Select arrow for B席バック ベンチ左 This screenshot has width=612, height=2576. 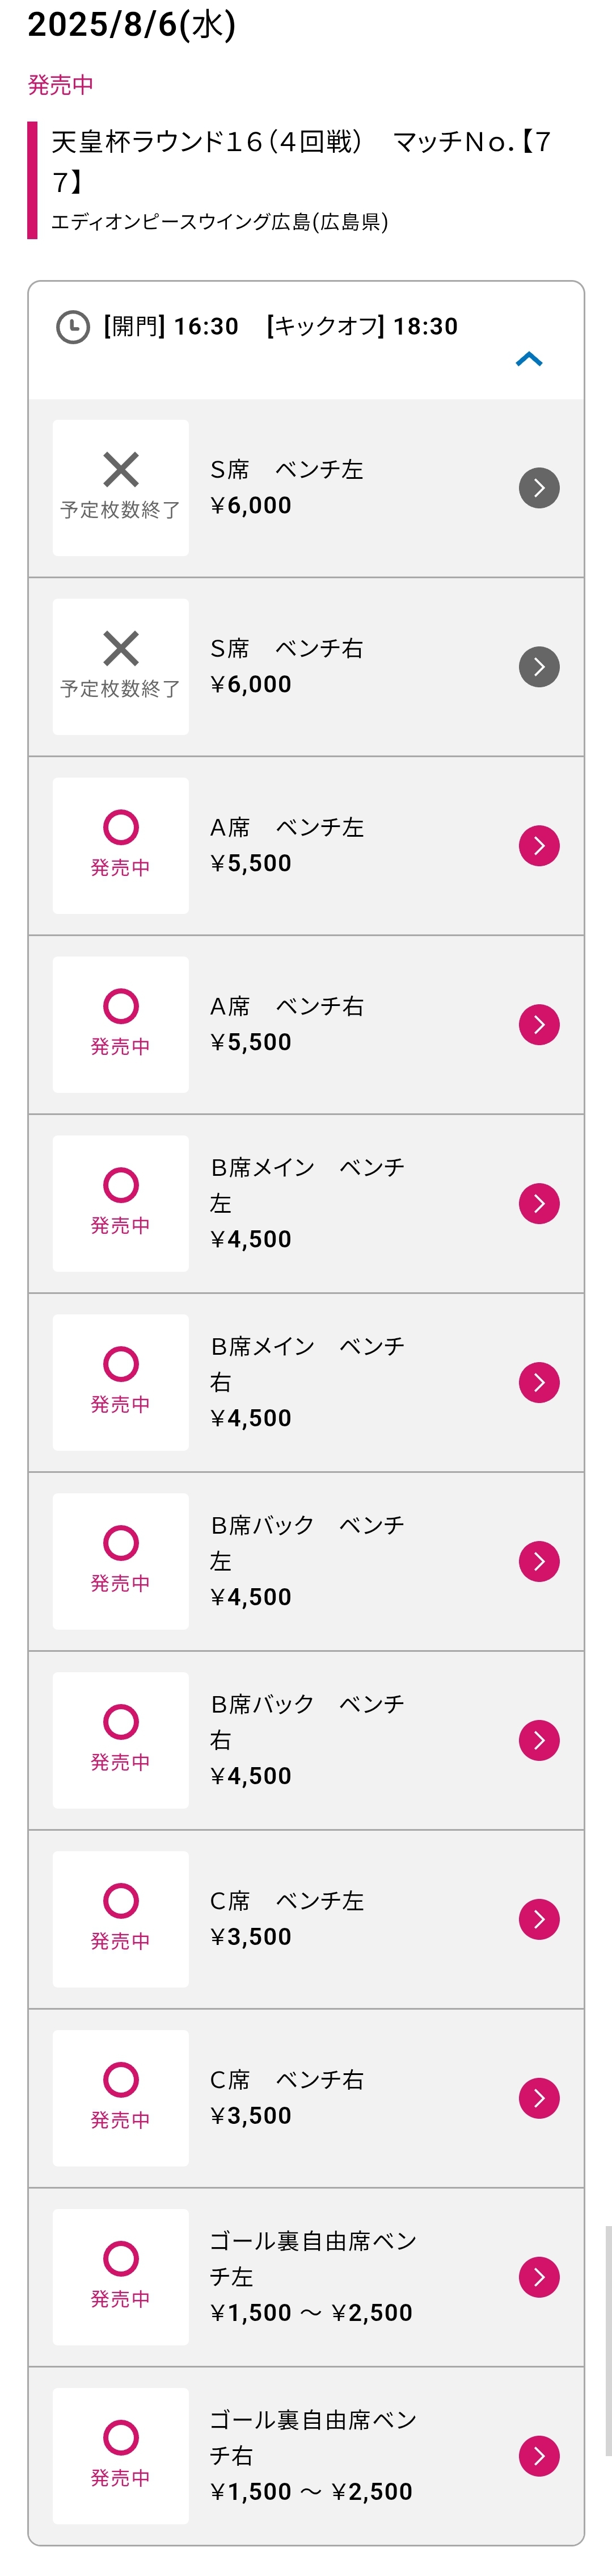tap(539, 1562)
